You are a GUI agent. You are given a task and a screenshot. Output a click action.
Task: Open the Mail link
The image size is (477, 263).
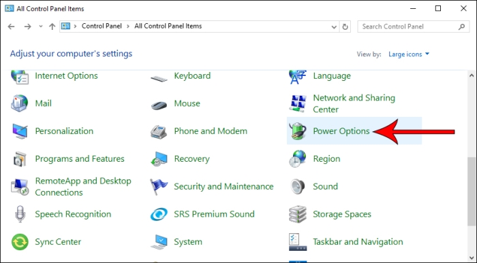(43, 103)
